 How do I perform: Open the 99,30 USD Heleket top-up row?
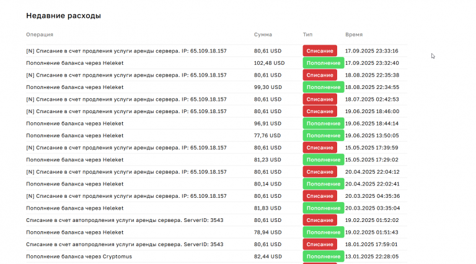pyautogui.click(x=216, y=87)
